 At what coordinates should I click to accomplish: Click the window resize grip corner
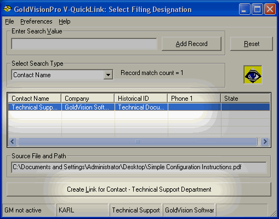pyautogui.click(x=273, y=213)
